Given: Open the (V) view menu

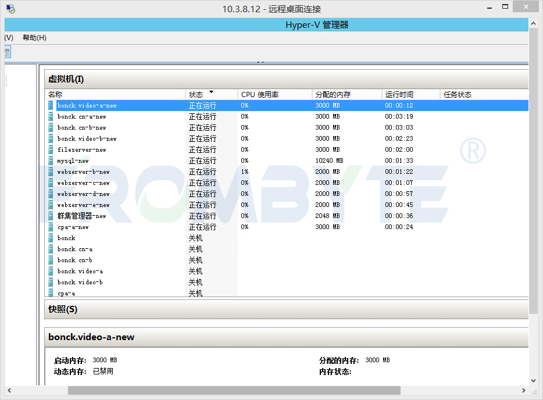Looking at the screenshot, I should click(x=8, y=38).
